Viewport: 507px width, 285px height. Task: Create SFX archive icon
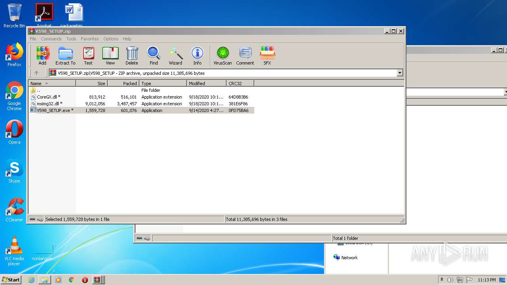pyautogui.click(x=267, y=55)
